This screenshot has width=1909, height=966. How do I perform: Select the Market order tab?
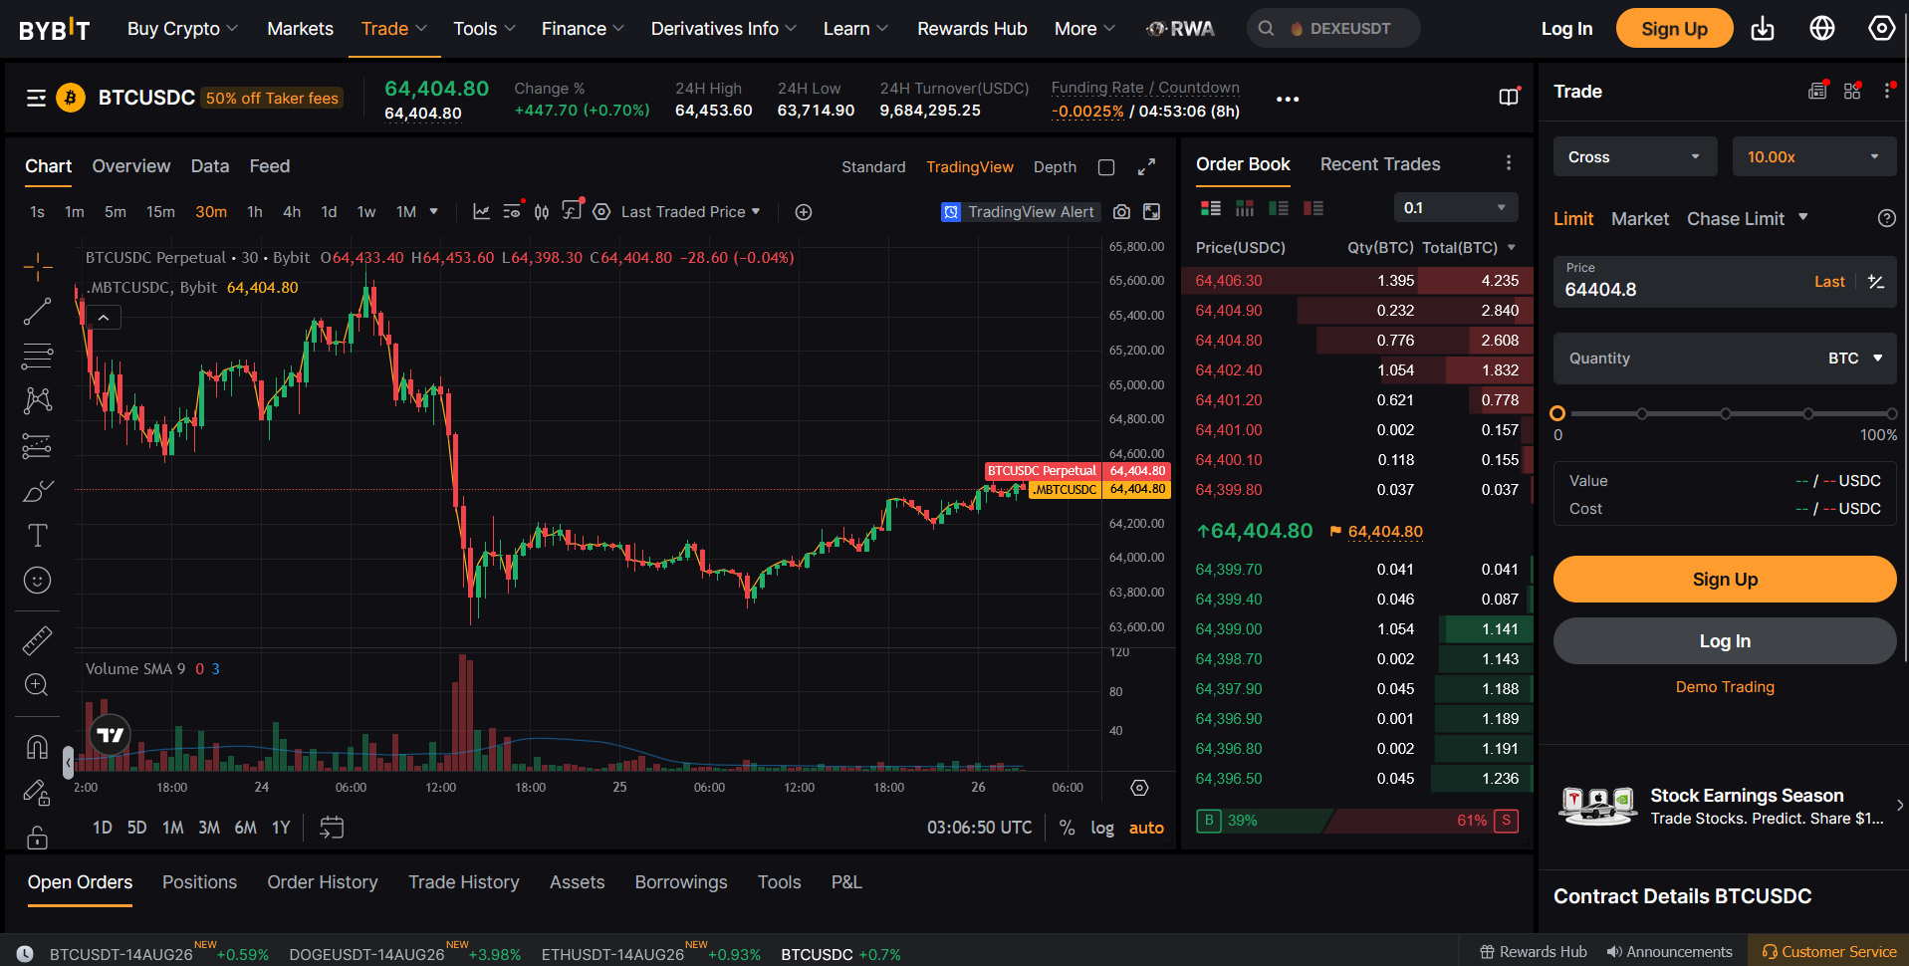click(x=1639, y=218)
